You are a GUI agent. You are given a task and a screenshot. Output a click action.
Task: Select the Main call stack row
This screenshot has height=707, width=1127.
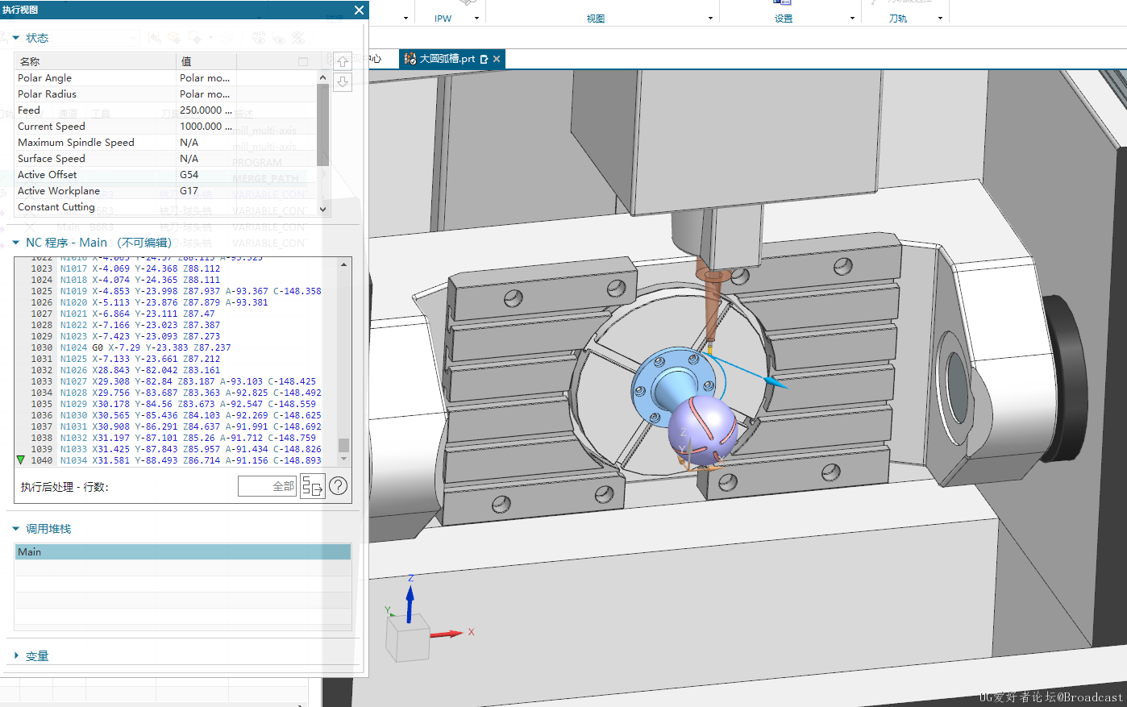click(x=183, y=552)
